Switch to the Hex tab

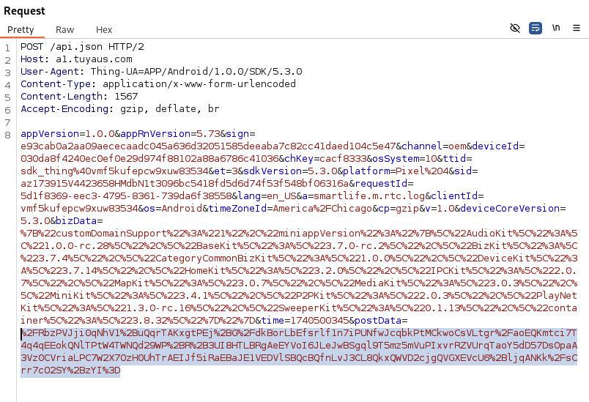(x=104, y=29)
